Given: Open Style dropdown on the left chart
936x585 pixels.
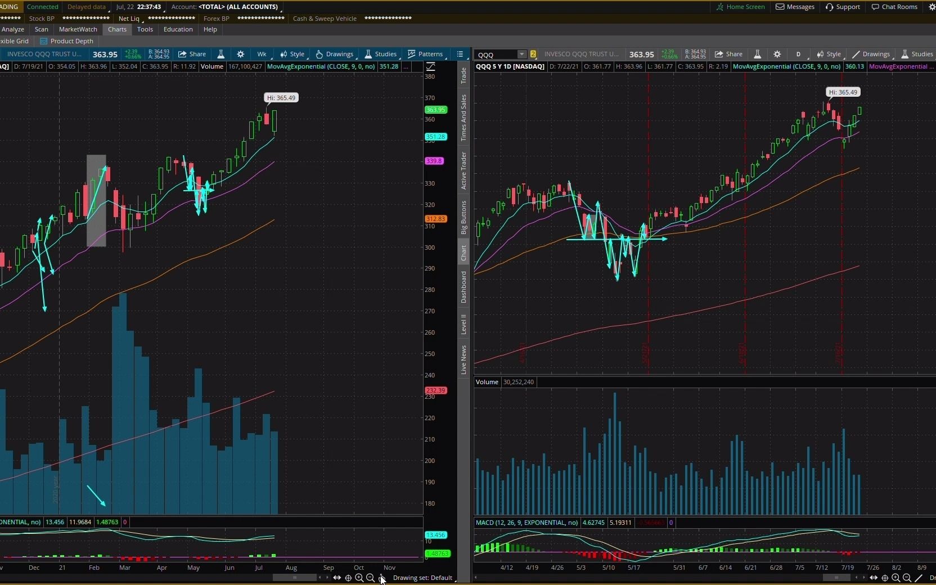Looking at the screenshot, I should click(292, 54).
